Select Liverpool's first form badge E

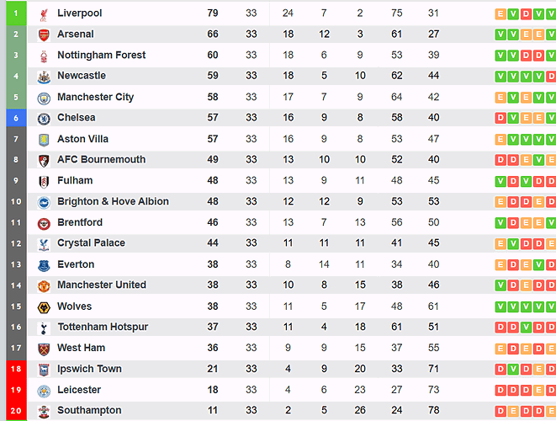[x=500, y=13]
